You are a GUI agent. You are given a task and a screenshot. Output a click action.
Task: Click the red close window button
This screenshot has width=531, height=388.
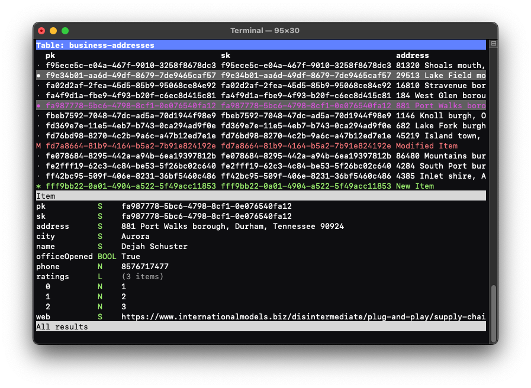click(x=41, y=31)
